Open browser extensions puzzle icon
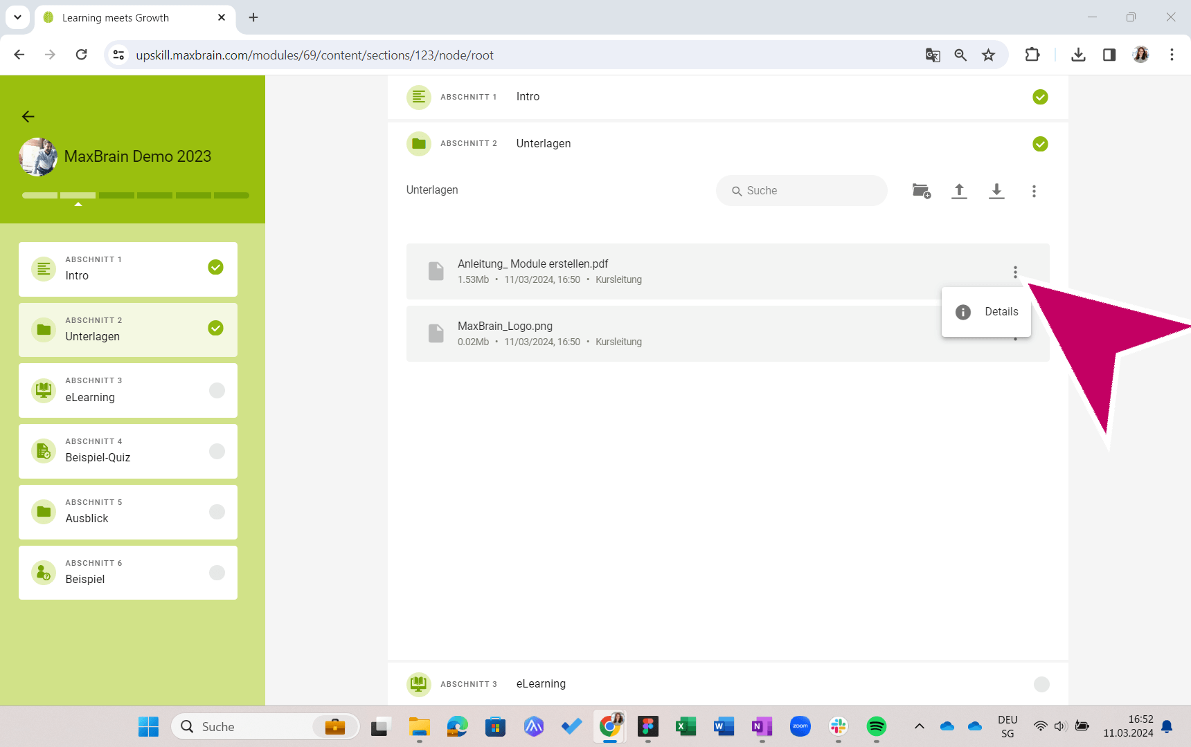Screen dimensions: 1191x747 pyautogui.click(x=1032, y=55)
